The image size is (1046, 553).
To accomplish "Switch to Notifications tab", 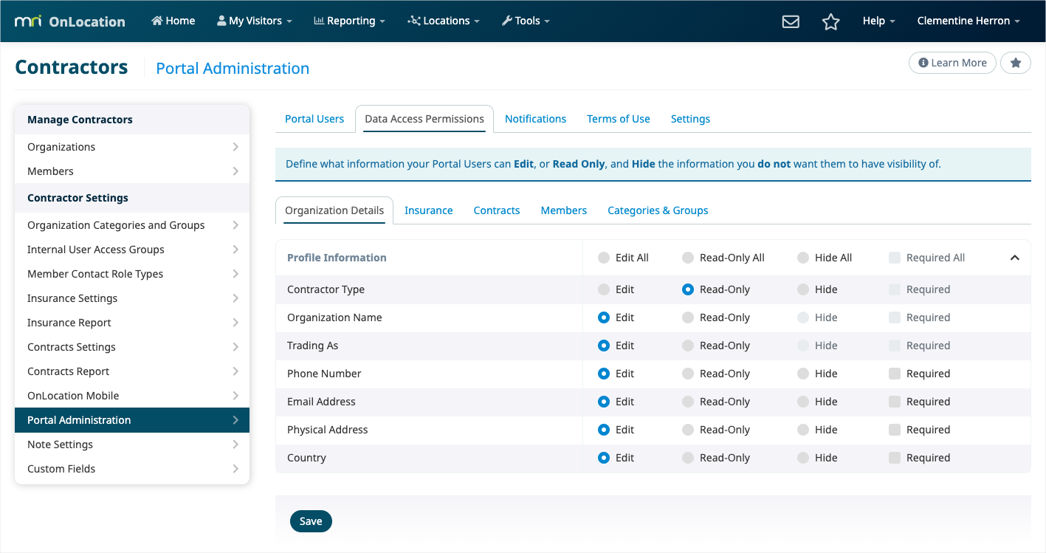I will coord(535,119).
